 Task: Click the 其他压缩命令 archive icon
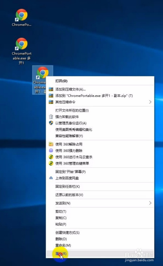[x=51, y=102]
